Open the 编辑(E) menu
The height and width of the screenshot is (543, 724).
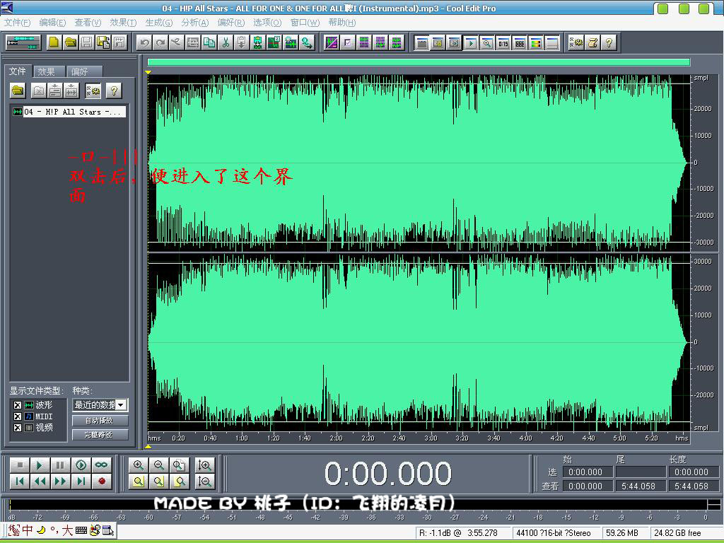(52, 23)
